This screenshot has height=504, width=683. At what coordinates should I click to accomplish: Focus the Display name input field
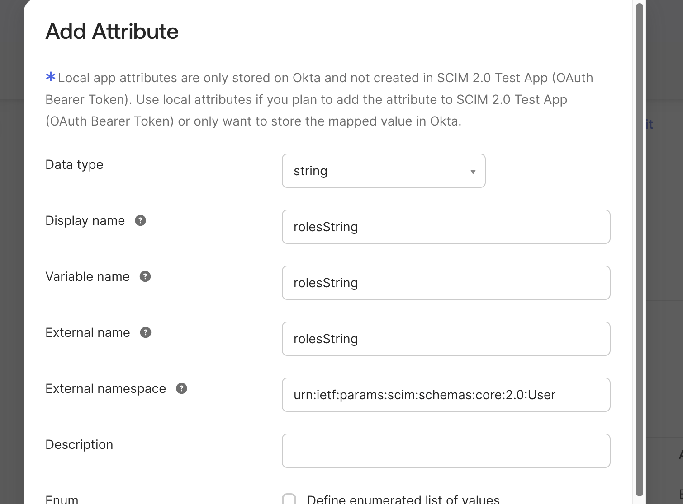click(x=446, y=227)
